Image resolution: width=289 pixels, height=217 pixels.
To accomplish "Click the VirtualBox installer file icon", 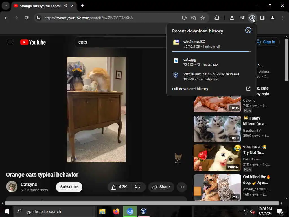I will click(x=176, y=75).
